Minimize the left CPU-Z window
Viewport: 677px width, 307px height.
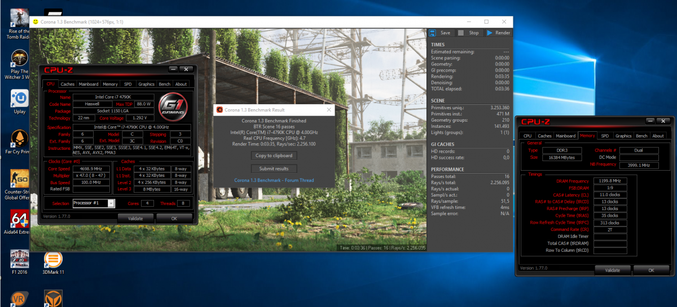[x=174, y=70]
